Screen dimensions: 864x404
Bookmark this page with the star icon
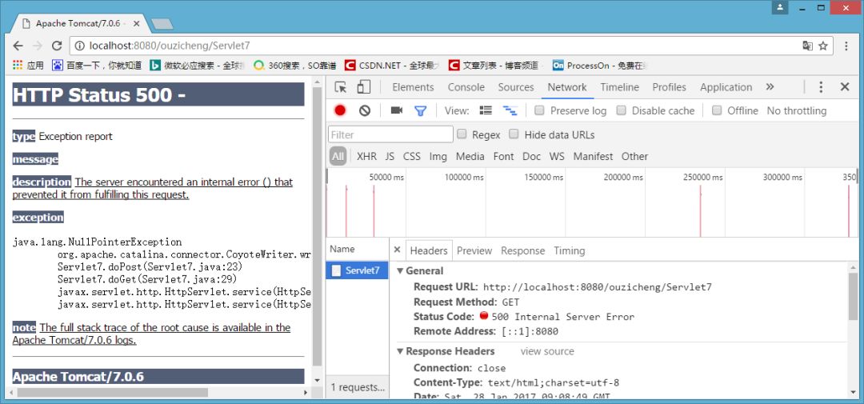[823, 46]
